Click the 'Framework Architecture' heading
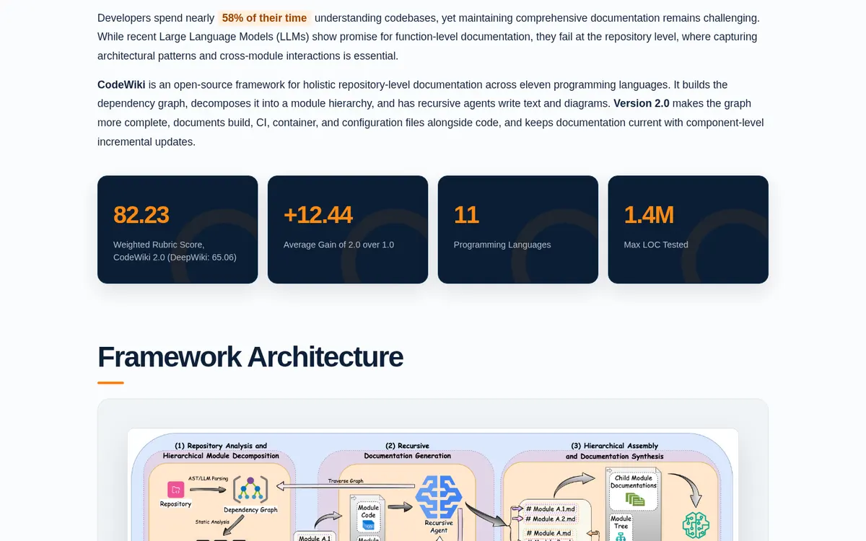Screen dimensions: 866x541 click(250, 357)
